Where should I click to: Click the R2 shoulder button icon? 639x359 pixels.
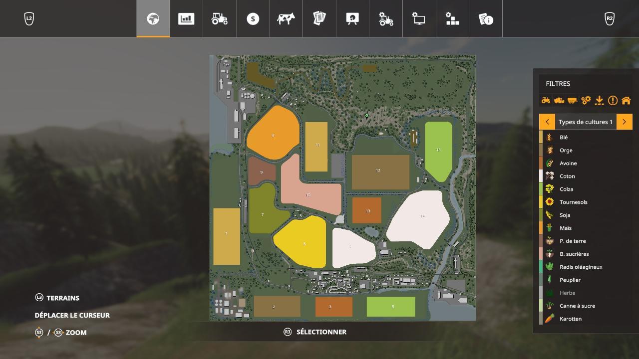pyautogui.click(x=609, y=19)
